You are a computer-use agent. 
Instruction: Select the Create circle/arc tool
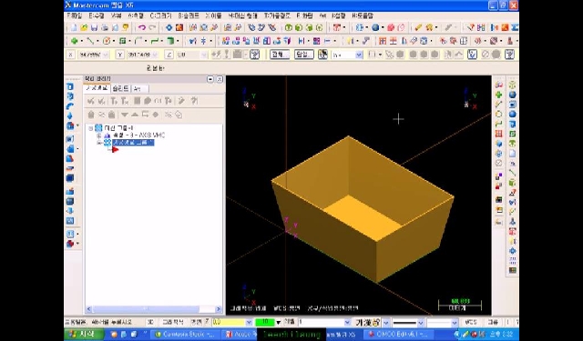click(x=107, y=41)
